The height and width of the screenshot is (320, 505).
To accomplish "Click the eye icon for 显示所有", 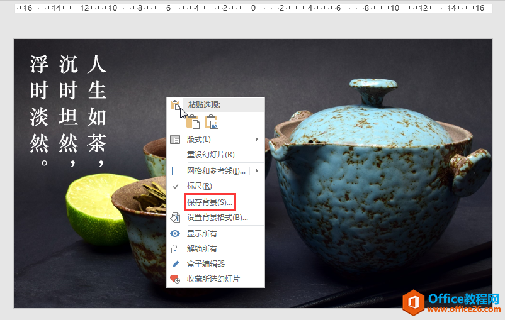I will (x=176, y=233).
